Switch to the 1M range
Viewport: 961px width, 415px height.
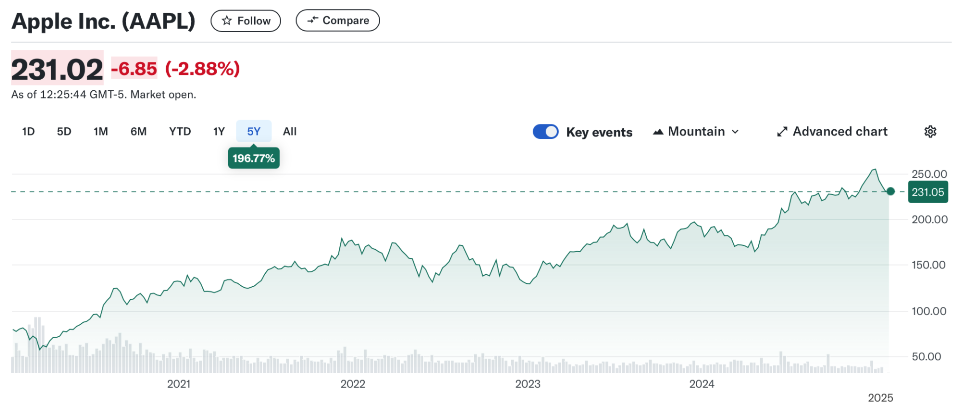pyautogui.click(x=101, y=132)
